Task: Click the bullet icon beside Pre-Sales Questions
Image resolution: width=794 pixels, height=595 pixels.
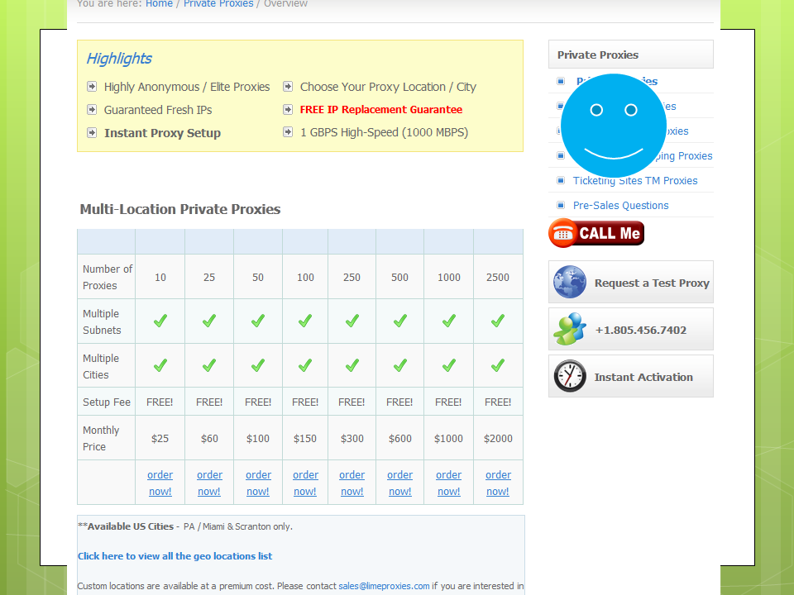Action: pos(561,205)
